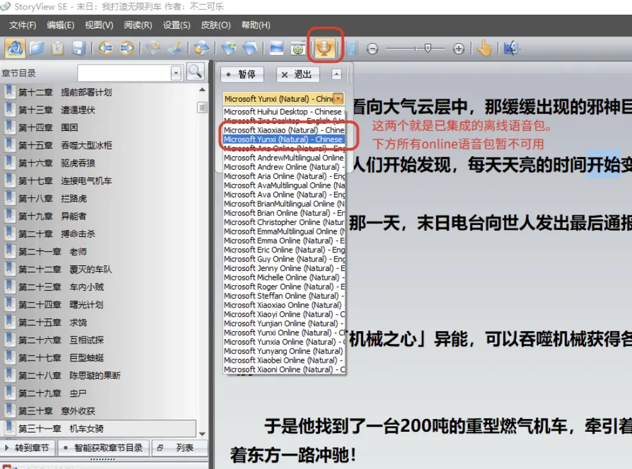Screen dimensions: 632x469
Task: Open a file with the folder icon
Action: (x=35, y=48)
